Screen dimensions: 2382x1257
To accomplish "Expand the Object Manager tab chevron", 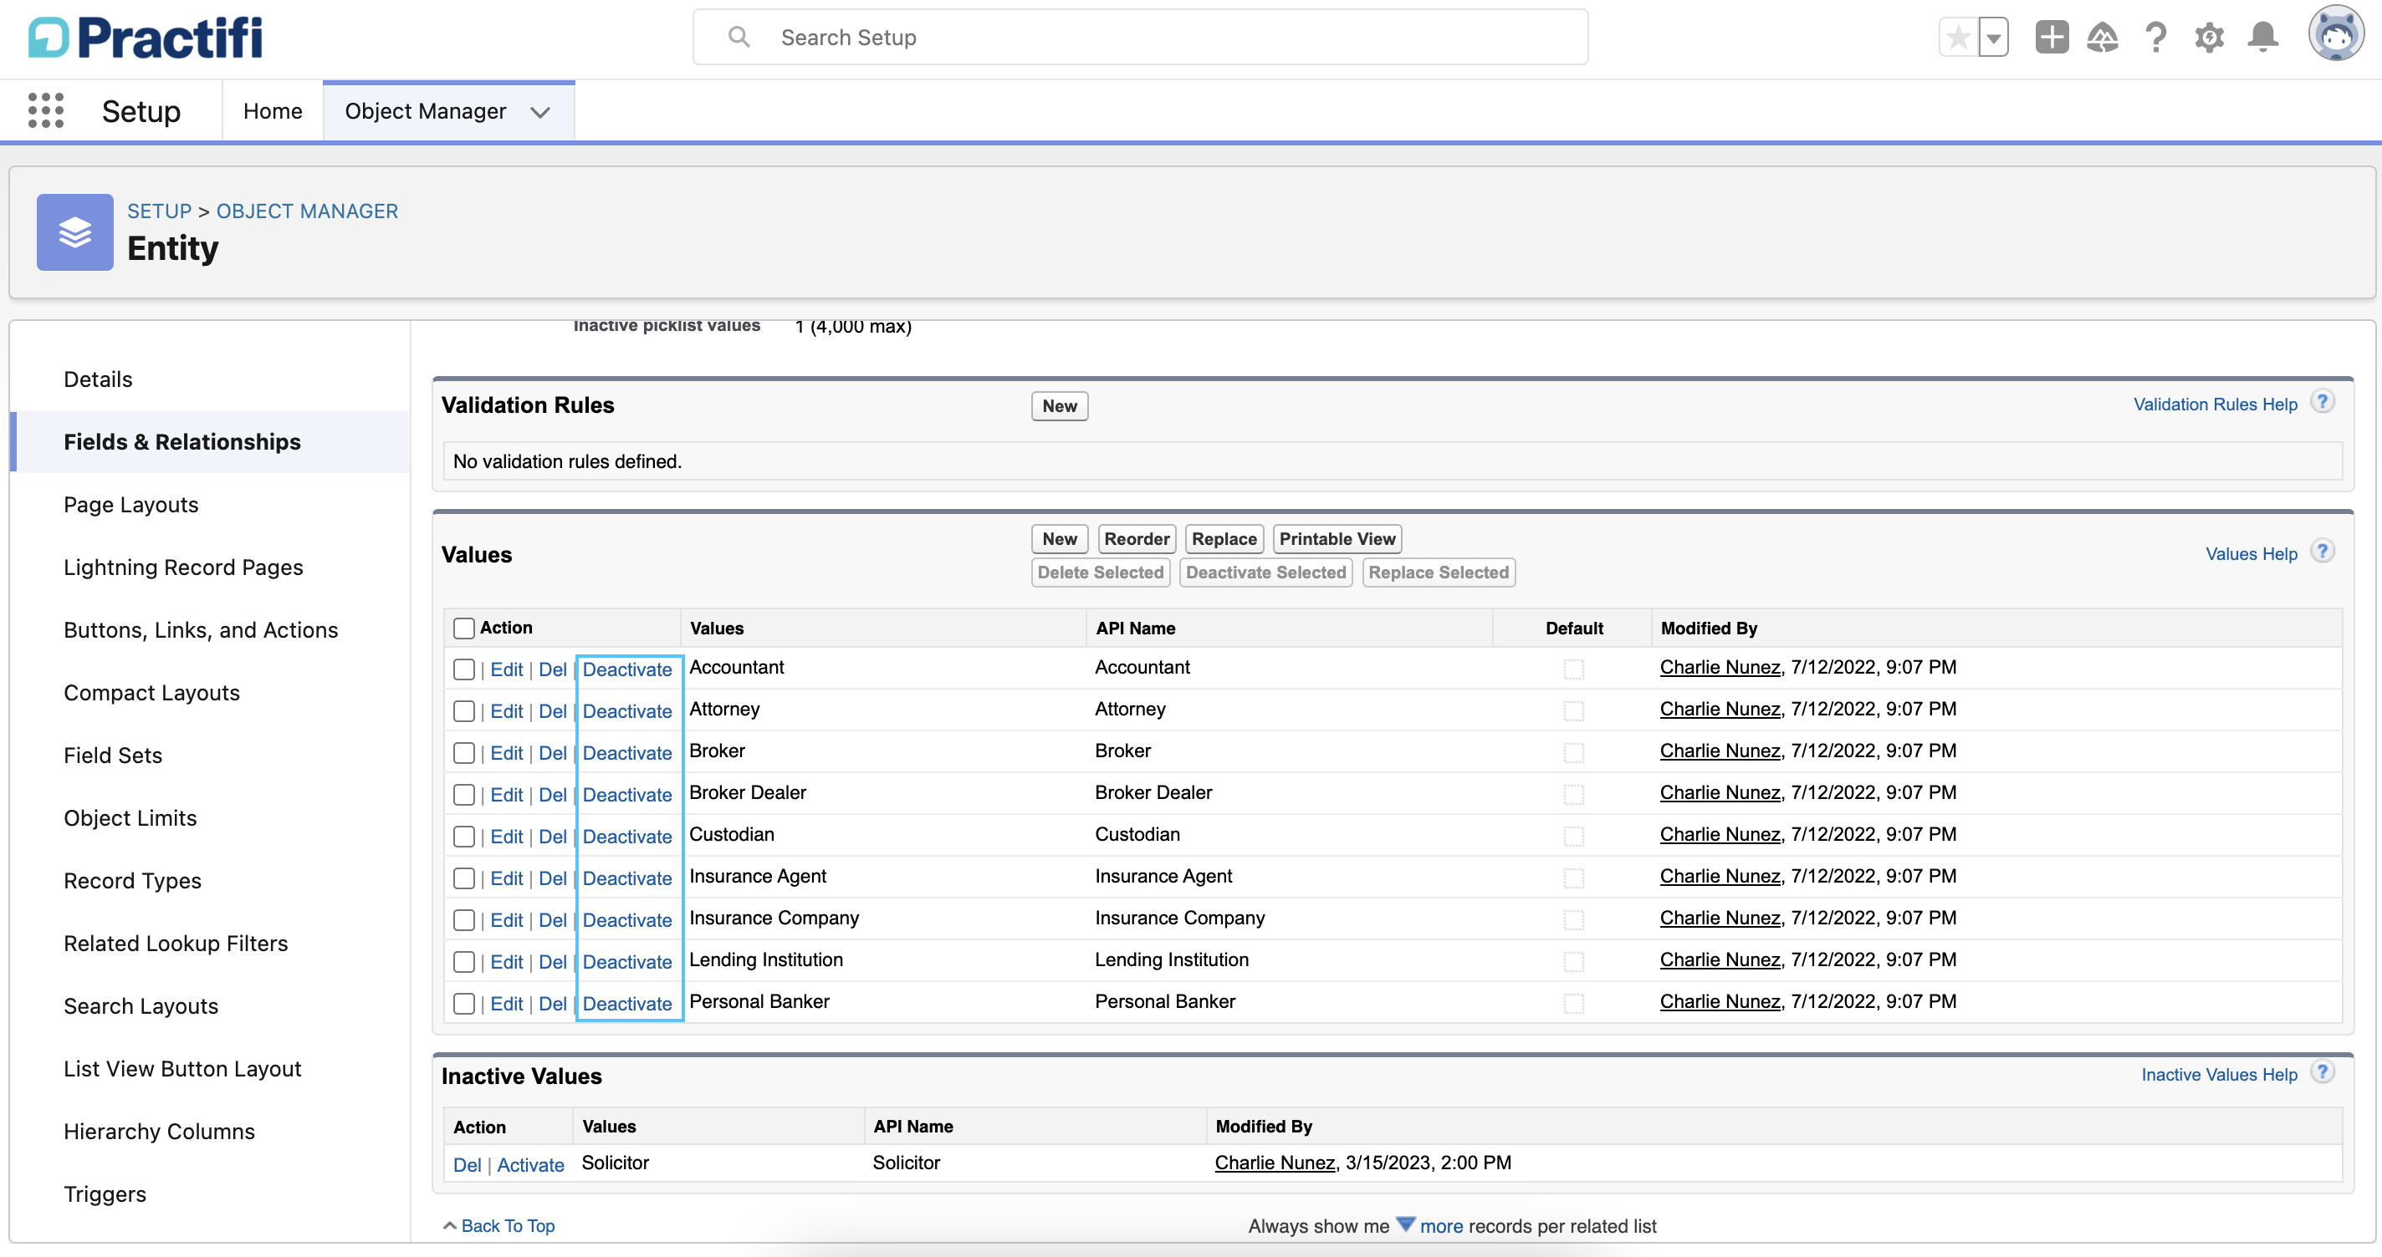I will (540, 112).
